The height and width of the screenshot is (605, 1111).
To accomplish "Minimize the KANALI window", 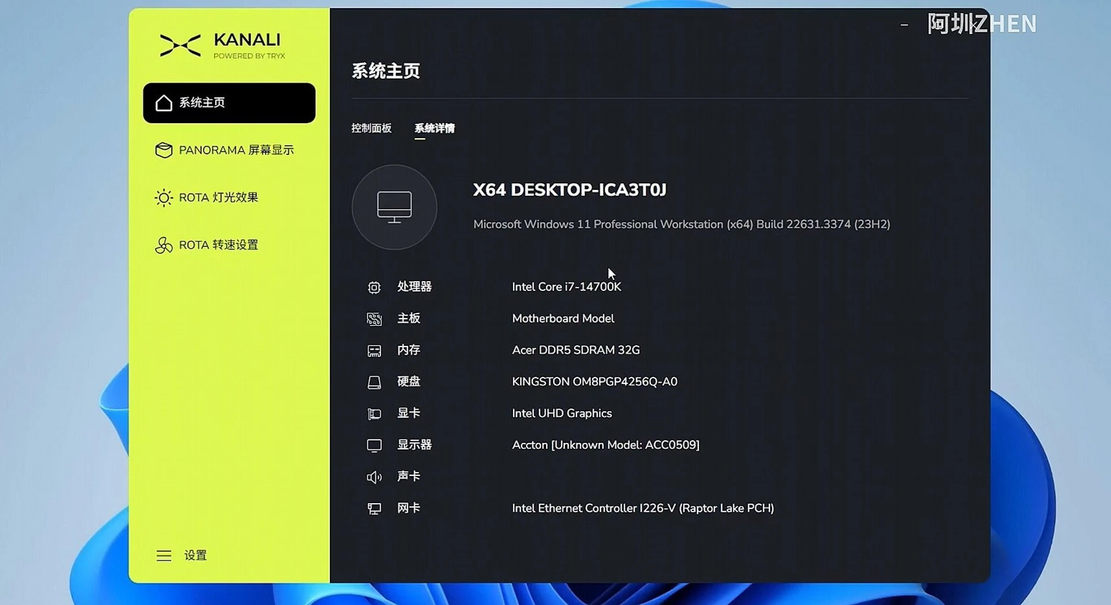I will point(904,25).
